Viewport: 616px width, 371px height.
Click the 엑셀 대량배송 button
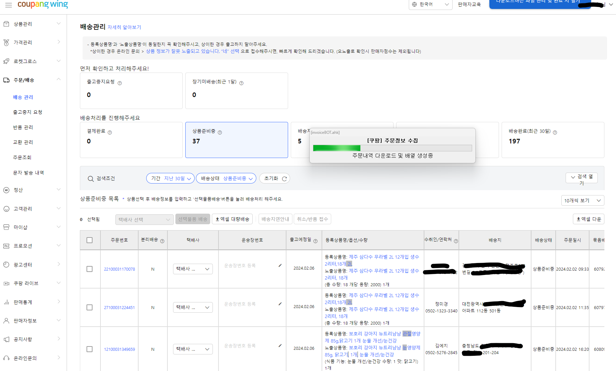(x=232, y=219)
